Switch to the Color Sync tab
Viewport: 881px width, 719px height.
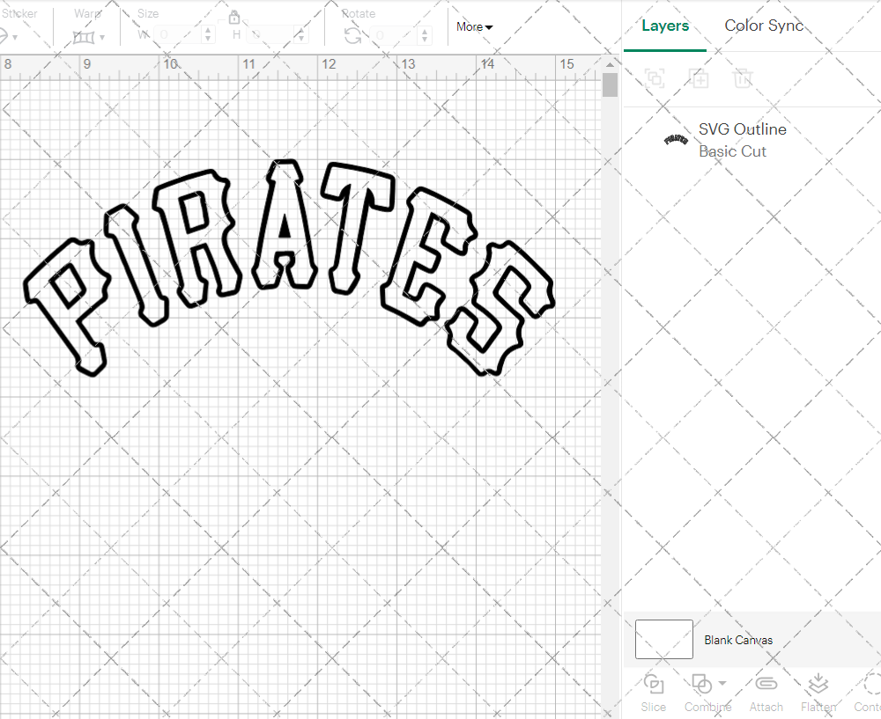[764, 26]
